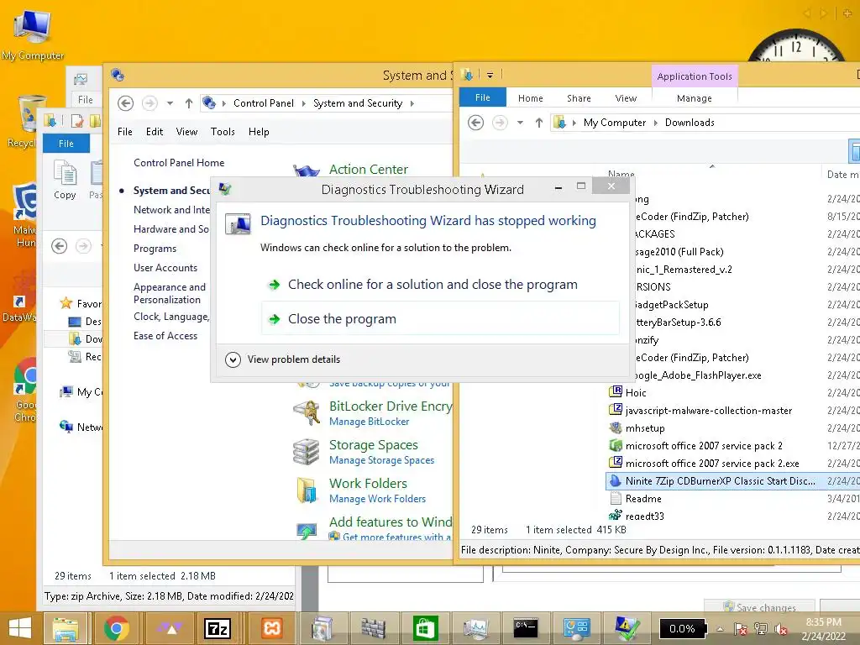
Task: Launch Google Chrome from the taskbar
Action: pyautogui.click(x=116, y=628)
